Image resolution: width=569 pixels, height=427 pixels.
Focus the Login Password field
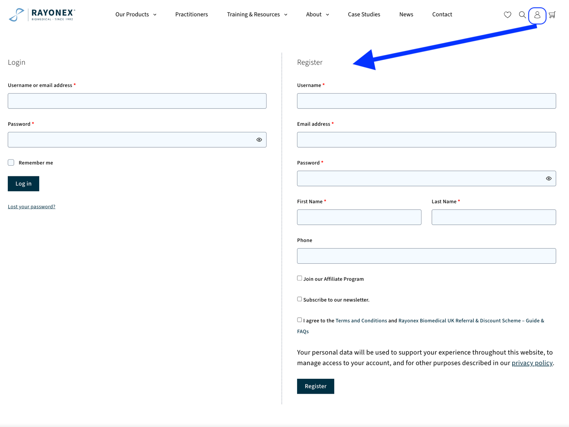[x=137, y=140]
